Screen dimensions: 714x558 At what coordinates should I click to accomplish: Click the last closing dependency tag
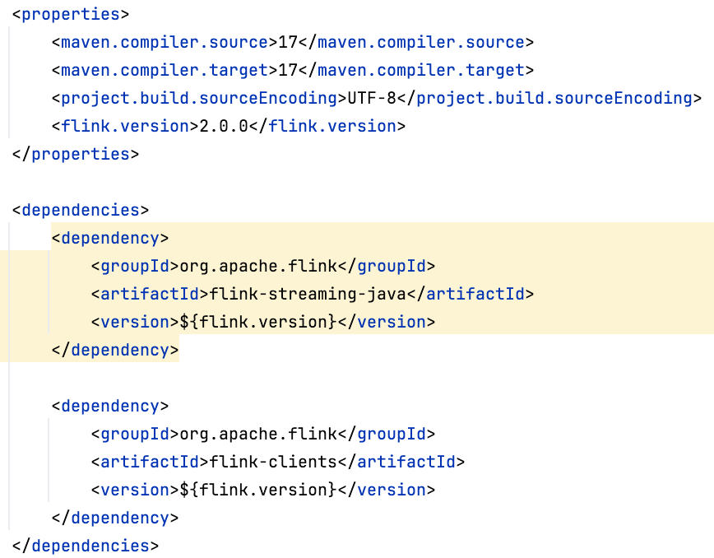tap(115, 518)
